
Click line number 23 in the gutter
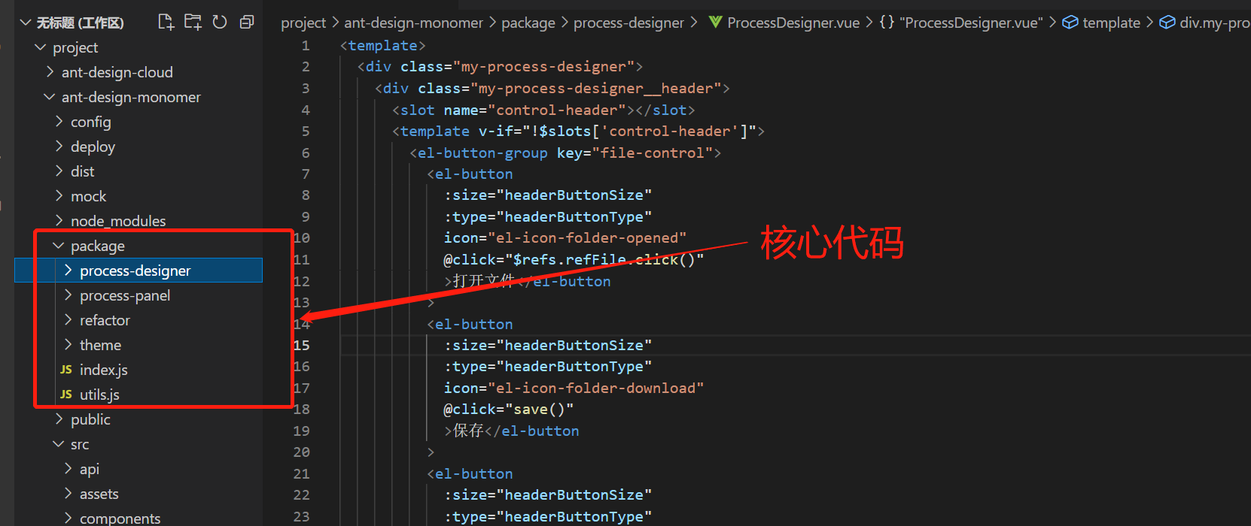[301, 517]
